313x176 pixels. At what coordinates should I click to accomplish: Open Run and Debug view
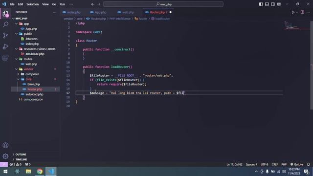5,46
